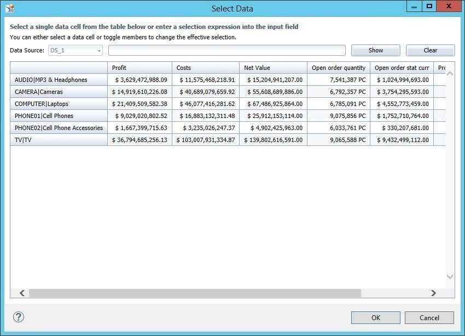Open the Data Source DS_1 dropdown
This screenshot has width=465, height=336.
pos(75,50)
